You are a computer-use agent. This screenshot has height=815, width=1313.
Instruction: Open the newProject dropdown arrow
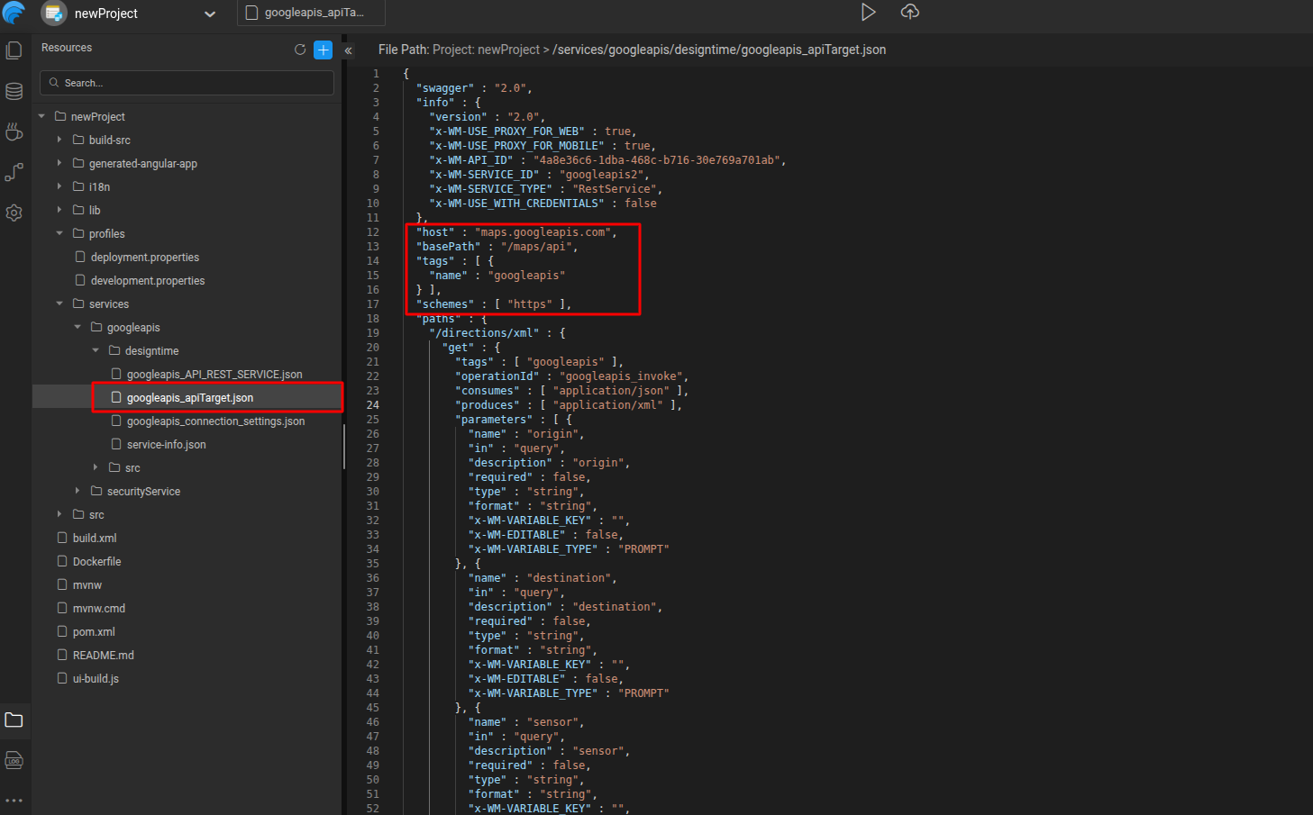click(x=210, y=14)
